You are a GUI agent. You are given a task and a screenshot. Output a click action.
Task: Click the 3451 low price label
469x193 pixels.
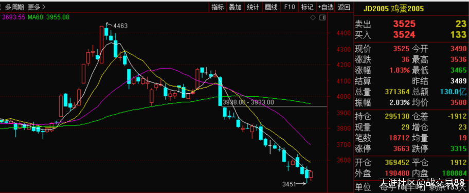(x=290, y=184)
